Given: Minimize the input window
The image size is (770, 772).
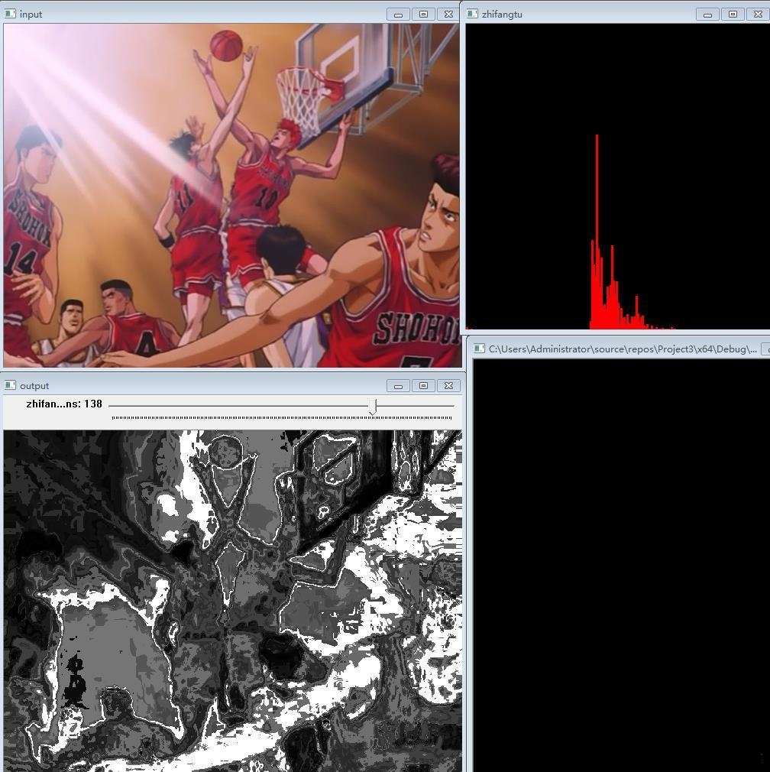Looking at the screenshot, I should 398,15.
